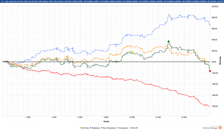Click the red Non Showdown legend swatch

101,128
